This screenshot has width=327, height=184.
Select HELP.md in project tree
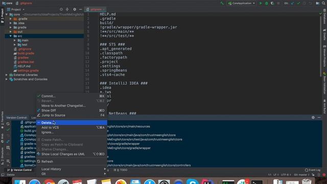(x=24, y=66)
